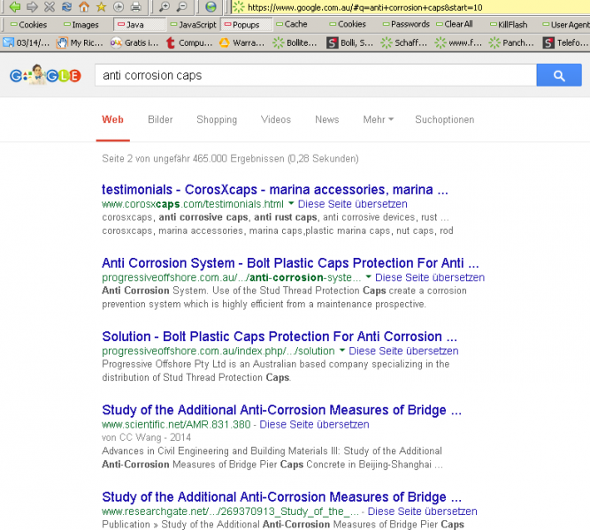Toggle the Cache setting
590x530 pixels.
point(292,25)
